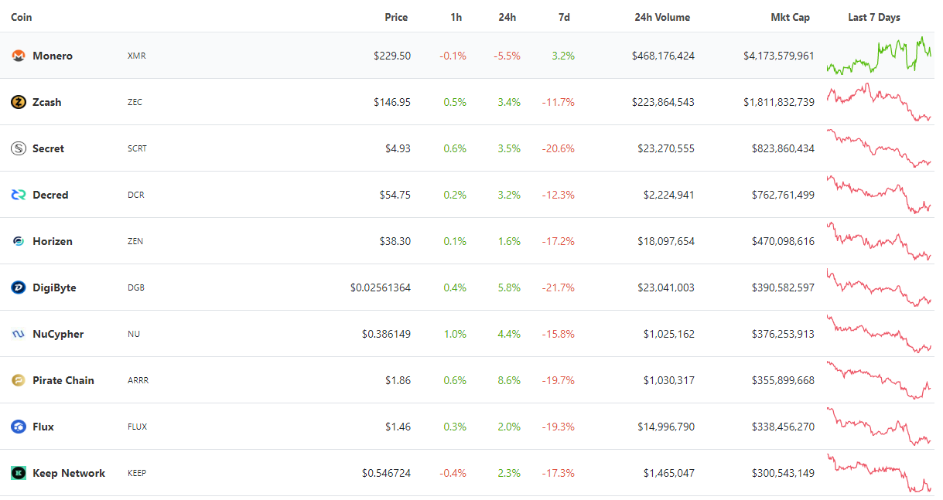Click Monero market cap $4,173,579,961
The height and width of the screenshot is (500, 943).
[779, 56]
